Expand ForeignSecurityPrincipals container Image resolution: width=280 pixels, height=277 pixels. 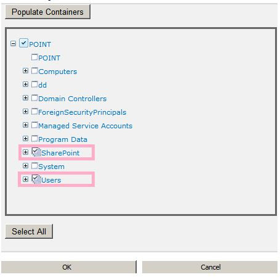coord(25,112)
